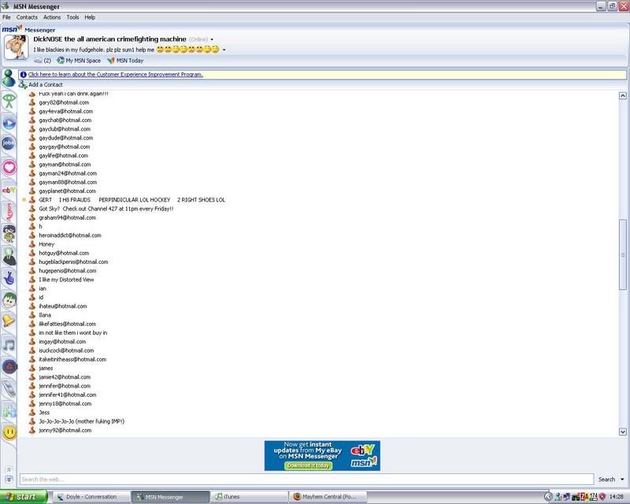Image resolution: width=630 pixels, height=504 pixels.
Task: Click the MSN Messenger taskbar button
Action: click(170, 497)
